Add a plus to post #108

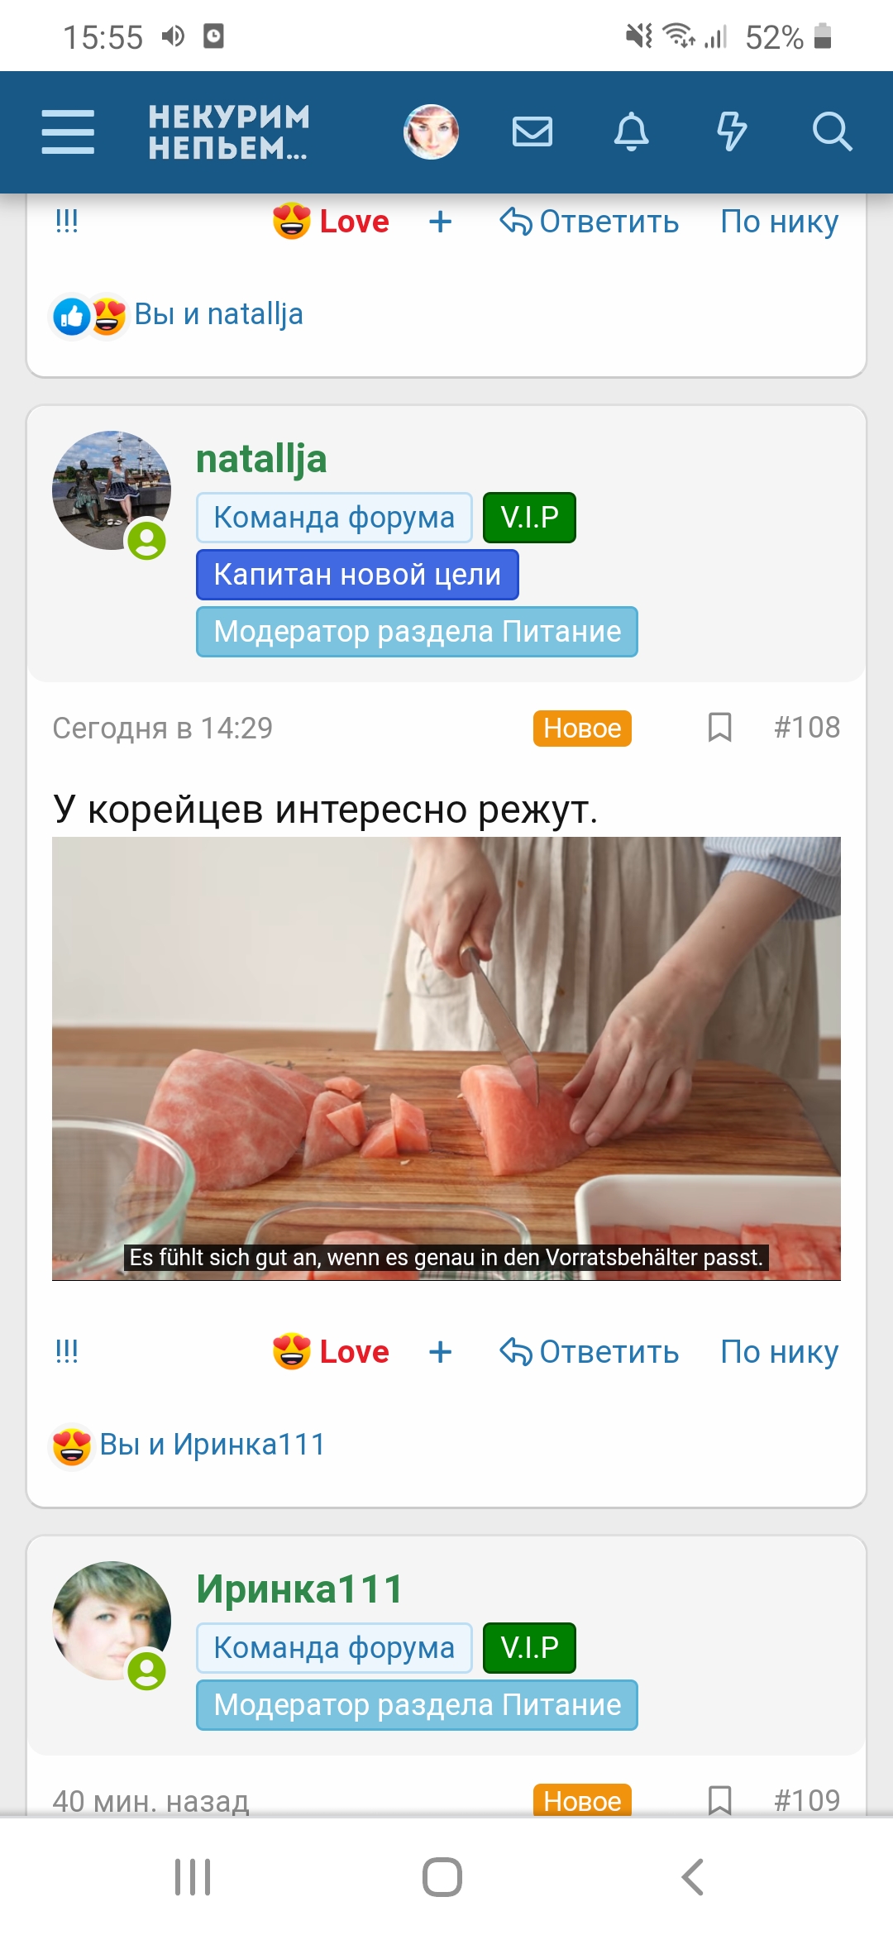(441, 1352)
